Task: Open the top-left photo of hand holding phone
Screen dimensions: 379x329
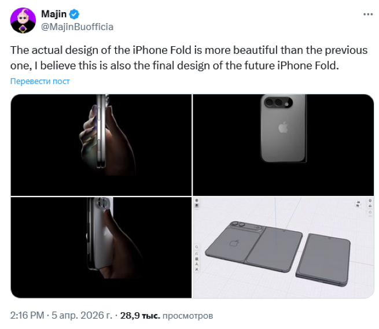Action: pos(101,145)
